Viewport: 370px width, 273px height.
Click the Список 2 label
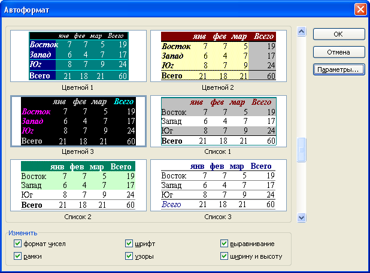[x=78, y=217]
